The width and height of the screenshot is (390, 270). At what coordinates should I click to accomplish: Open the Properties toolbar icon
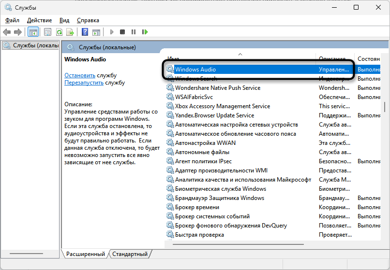(x=47, y=32)
